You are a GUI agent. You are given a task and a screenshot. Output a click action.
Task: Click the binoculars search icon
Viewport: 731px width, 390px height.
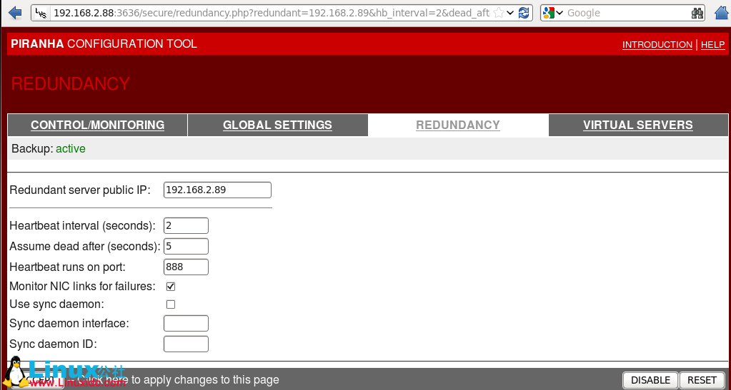(697, 13)
